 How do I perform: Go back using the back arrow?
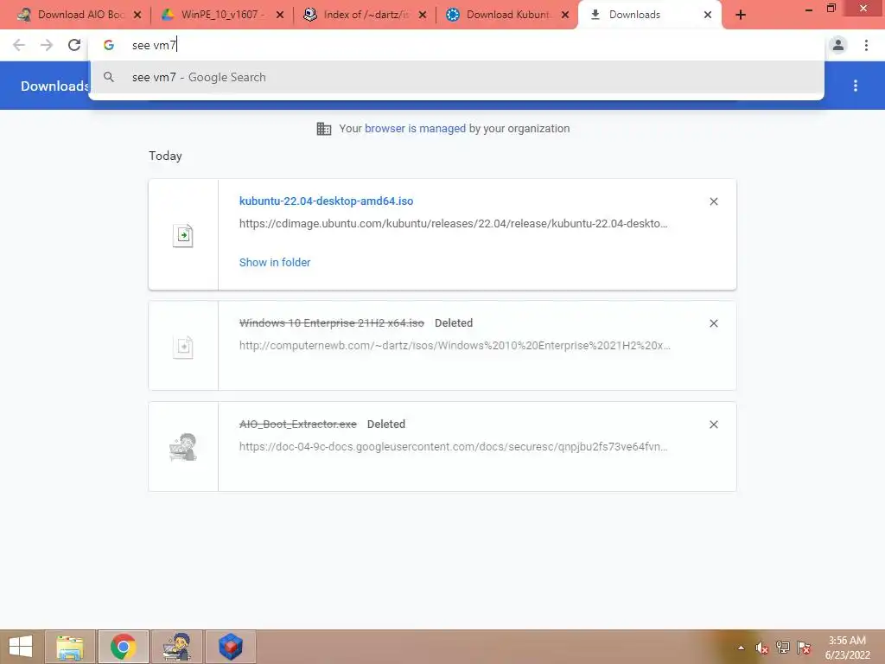pyautogui.click(x=19, y=45)
